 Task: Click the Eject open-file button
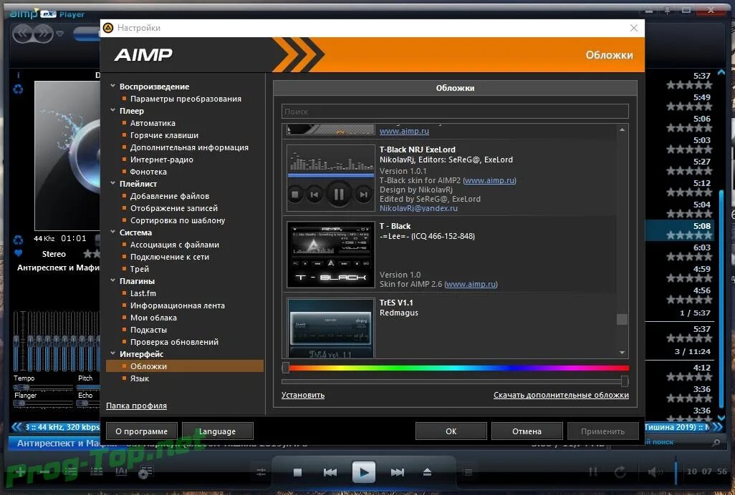coord(427,473)
